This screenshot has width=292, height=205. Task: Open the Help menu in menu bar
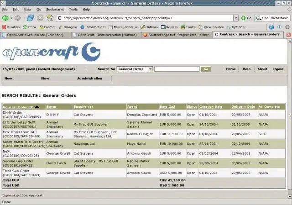pos(86,10)
